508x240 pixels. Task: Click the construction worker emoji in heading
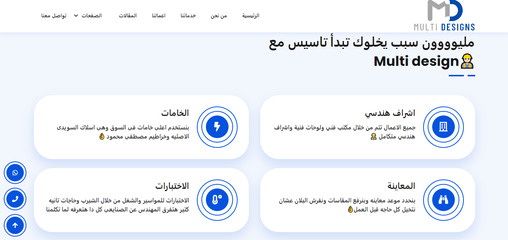[x=468, y=61]
